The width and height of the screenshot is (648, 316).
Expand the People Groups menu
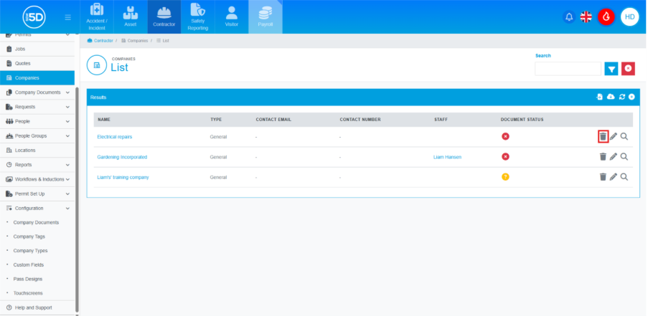pos(67,135)
